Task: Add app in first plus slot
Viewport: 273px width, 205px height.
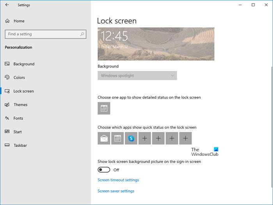Action: pos(145,138)
